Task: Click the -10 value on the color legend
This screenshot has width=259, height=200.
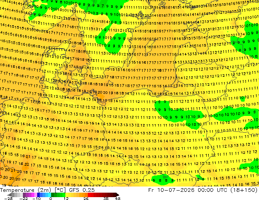Action: [36, 198]
